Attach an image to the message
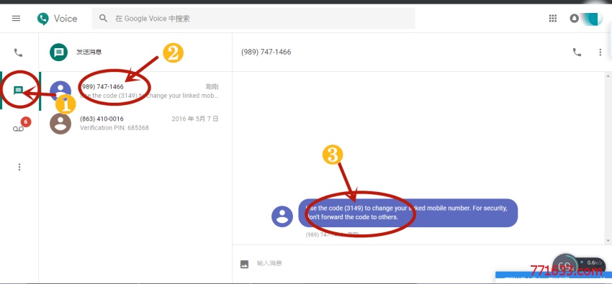The width and height of the screenshot is (612, 284). tap(244, 264)
